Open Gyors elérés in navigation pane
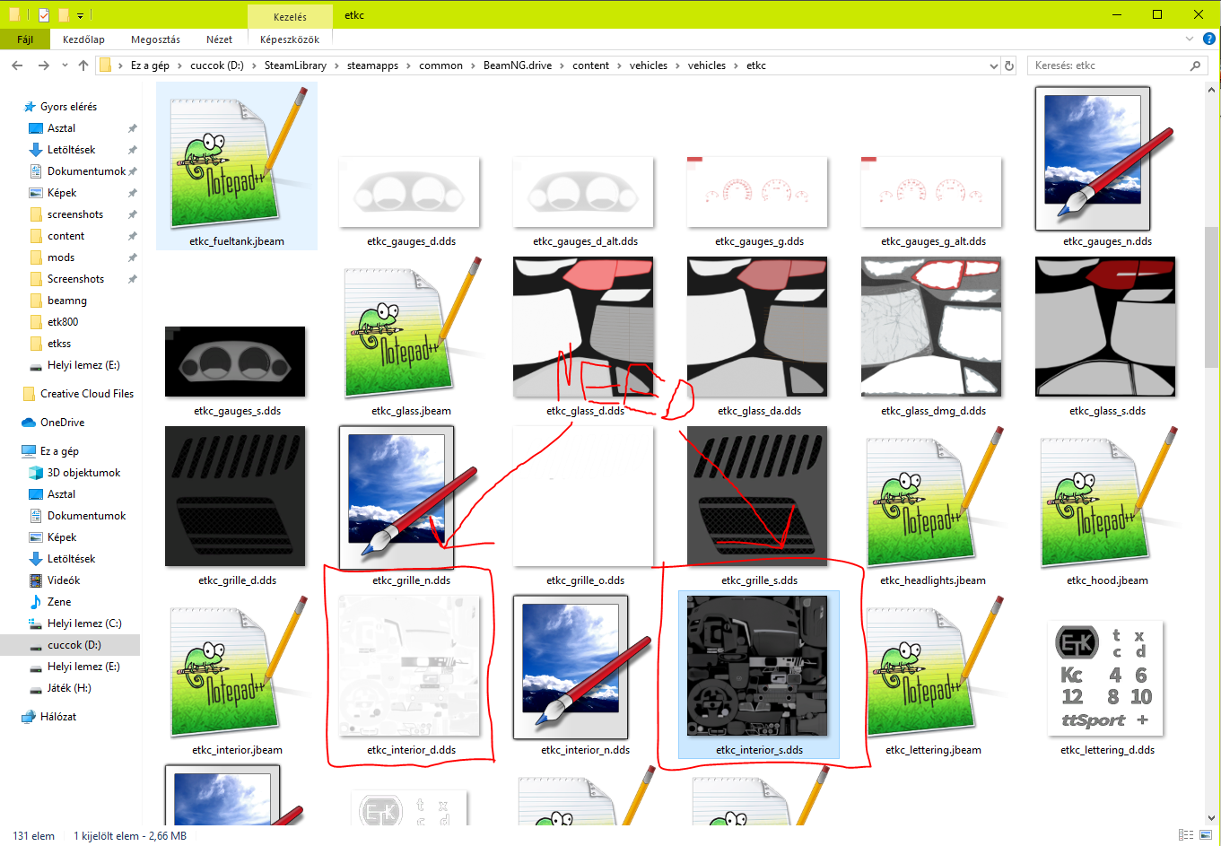 pos(68,107)
